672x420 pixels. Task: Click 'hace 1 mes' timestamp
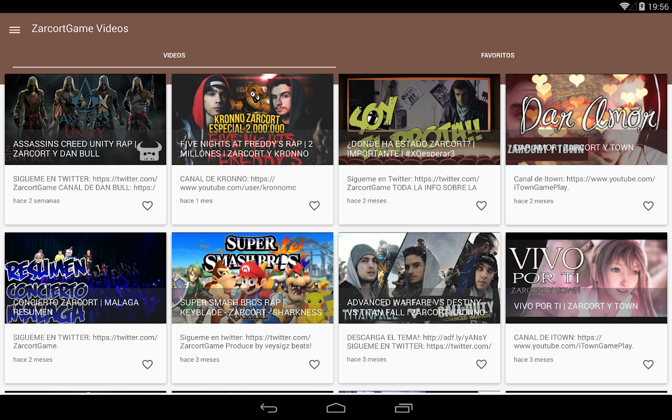(x=196, y=201)
